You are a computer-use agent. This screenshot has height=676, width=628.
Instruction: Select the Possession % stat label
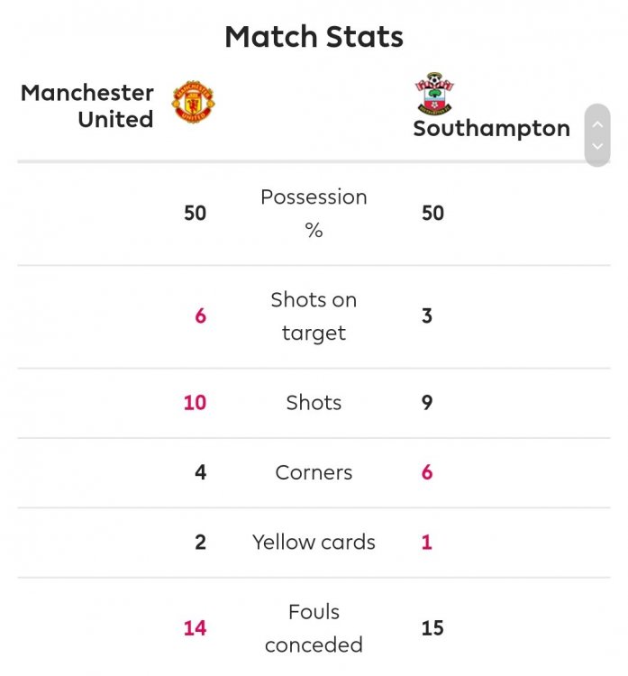(x=314, y=214)
